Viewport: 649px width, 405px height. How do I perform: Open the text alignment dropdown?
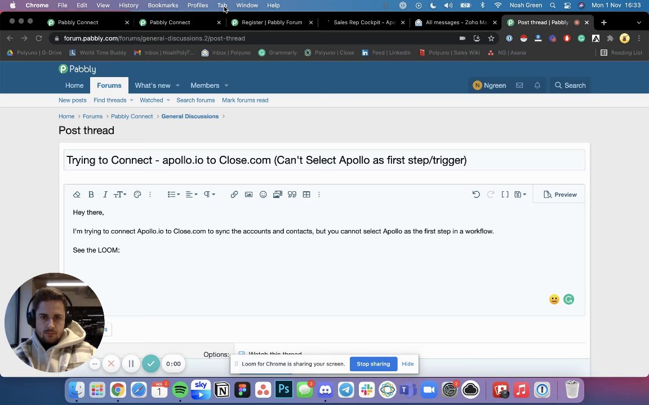(191, 194)
